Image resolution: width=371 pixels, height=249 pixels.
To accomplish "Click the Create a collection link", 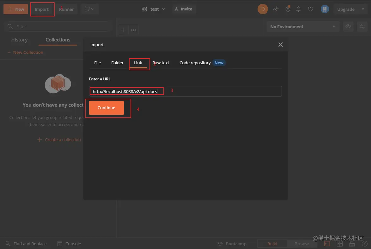I will coord(59,140).
